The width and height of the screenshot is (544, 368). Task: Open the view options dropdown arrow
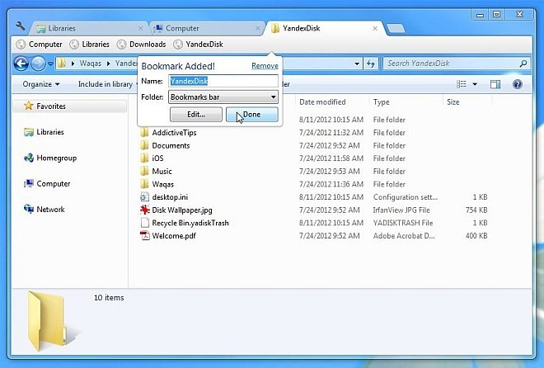(475, 84)
